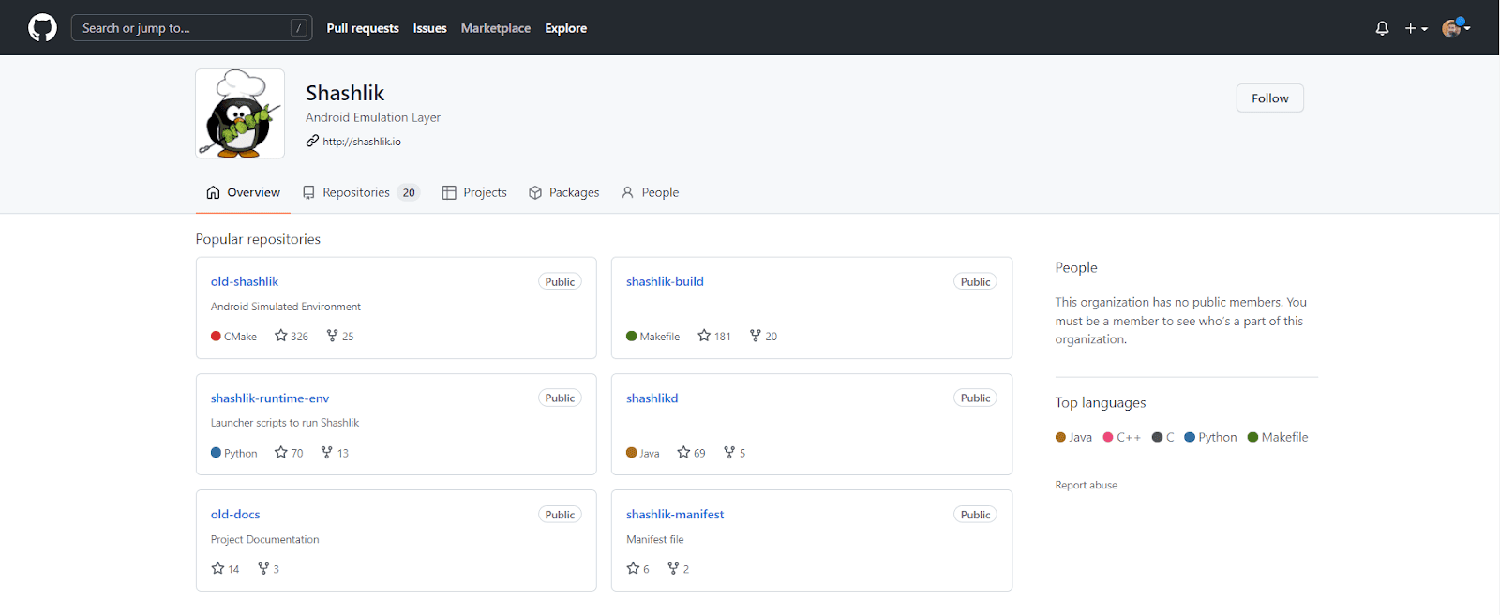This screenshot has width=1500, height=615.
Task: Click star icon on old-shashlik repository
Action: [x=281, y=336]
